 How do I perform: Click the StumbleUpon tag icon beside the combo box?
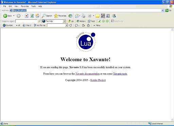(71, 25)
